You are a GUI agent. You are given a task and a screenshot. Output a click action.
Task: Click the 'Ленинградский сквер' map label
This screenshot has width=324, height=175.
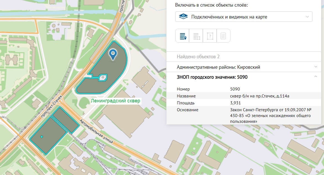click(116, 101)
